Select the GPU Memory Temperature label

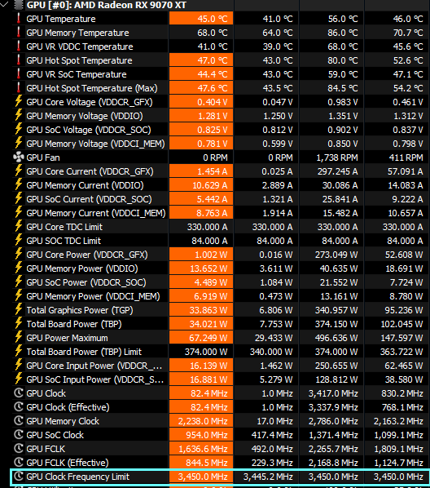click(x=77, y=33)
